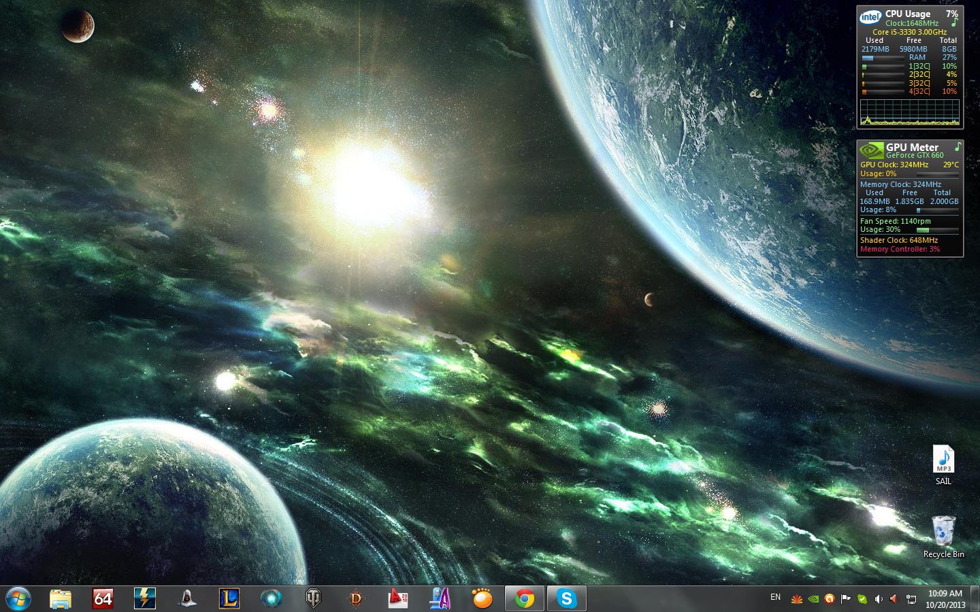Click the music note in CPU Usage gadget
980x612 pixels.
pyautogui.click(x=954, y=23)
